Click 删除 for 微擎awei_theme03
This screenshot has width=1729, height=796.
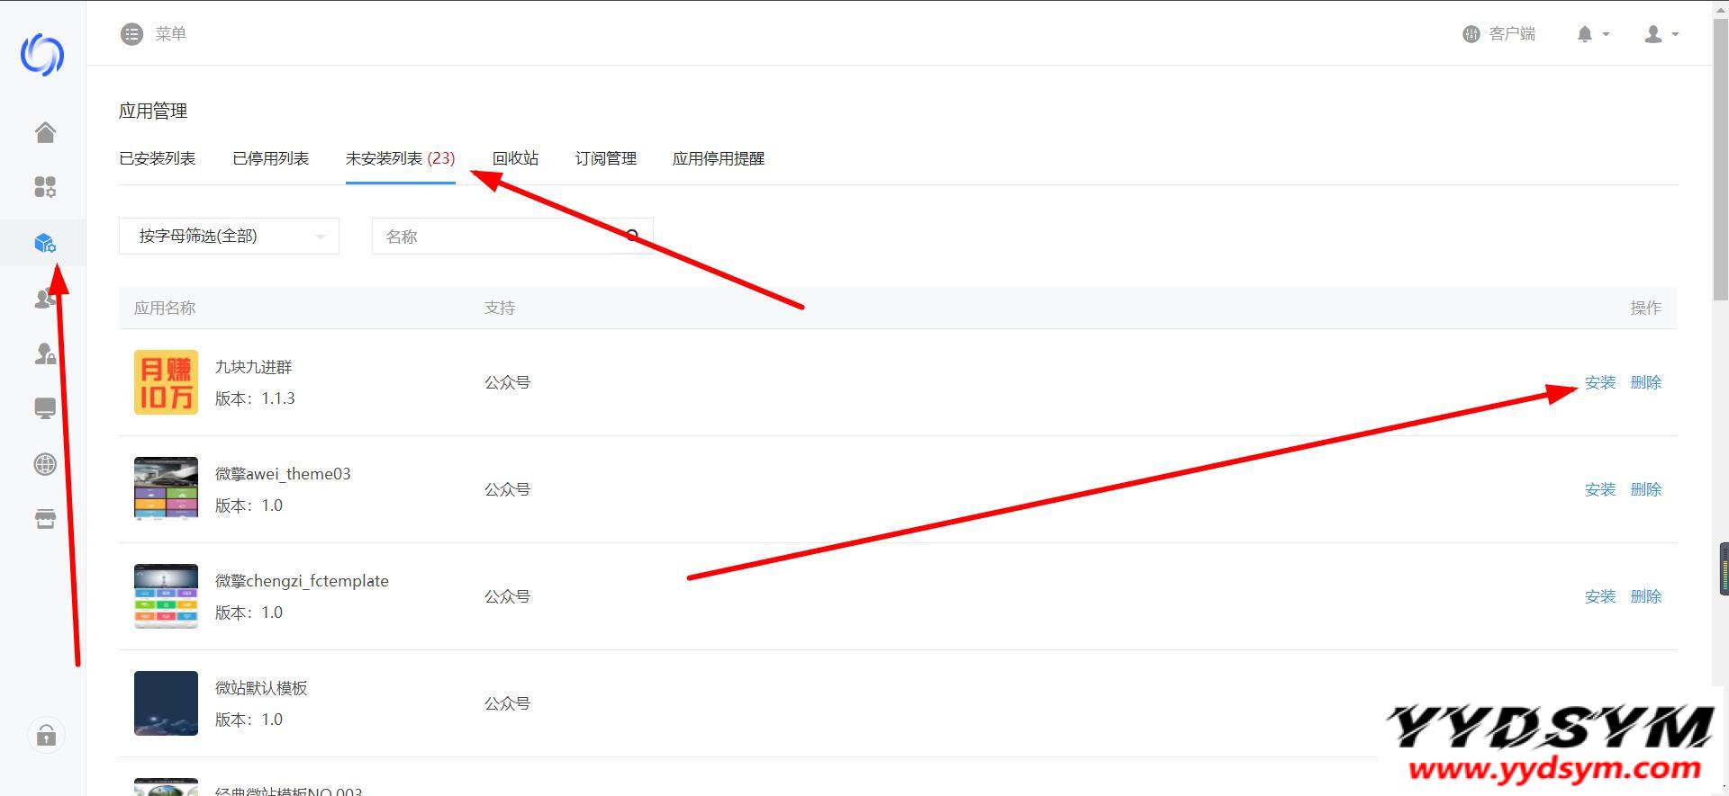click(x=1646, y=489)
